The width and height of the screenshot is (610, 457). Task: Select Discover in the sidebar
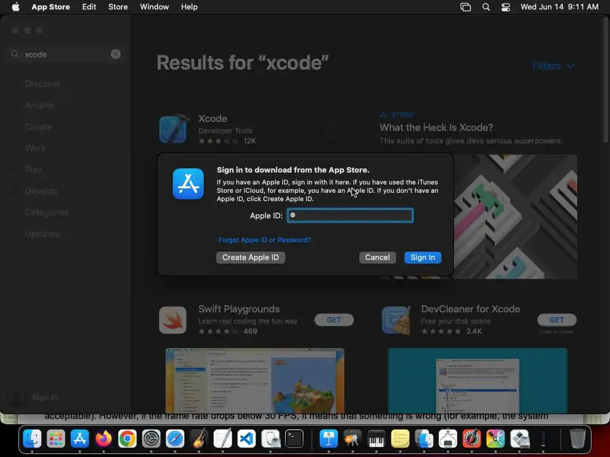tap(42, 84)
